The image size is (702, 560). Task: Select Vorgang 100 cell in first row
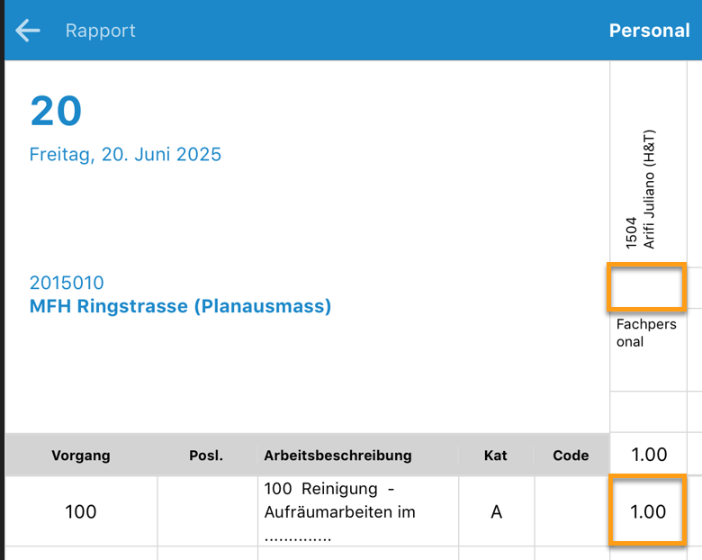(81, 511)
